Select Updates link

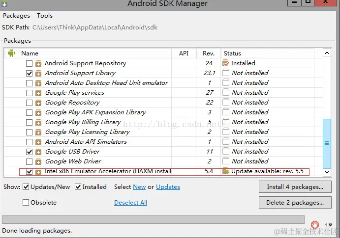coord(168,187)
